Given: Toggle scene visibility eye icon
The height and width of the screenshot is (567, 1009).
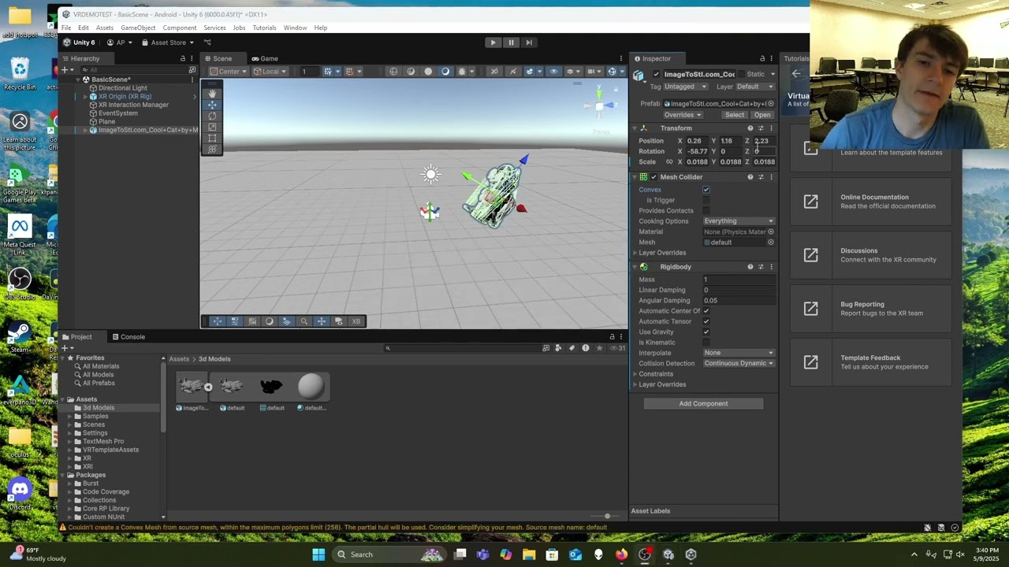Looking at the screenshot, I should click(x=553, y=72).
